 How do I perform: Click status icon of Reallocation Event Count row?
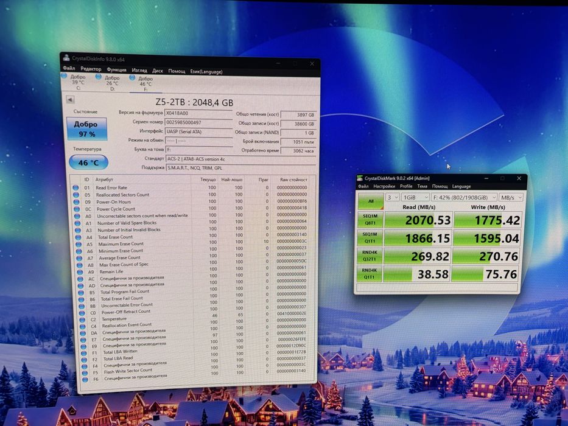click(x=83, y=327)
